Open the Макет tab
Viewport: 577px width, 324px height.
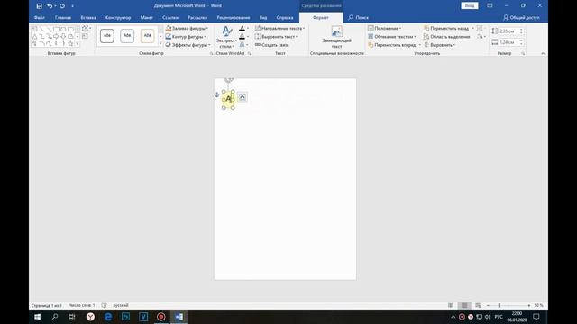click(146, 18)
